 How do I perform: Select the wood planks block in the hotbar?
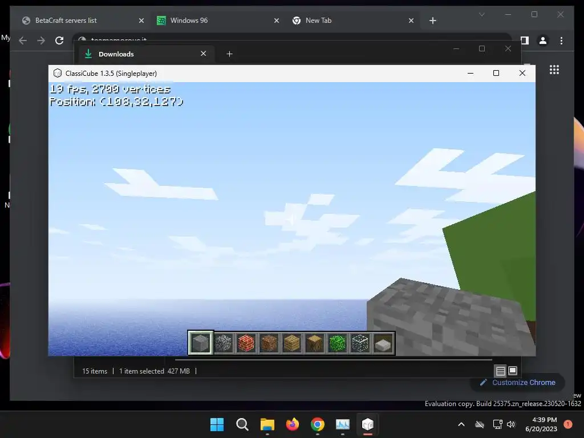(291, 343)
